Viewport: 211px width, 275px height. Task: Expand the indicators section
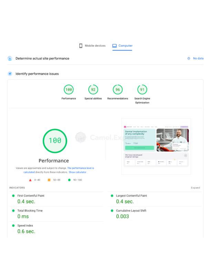(195, 188)
